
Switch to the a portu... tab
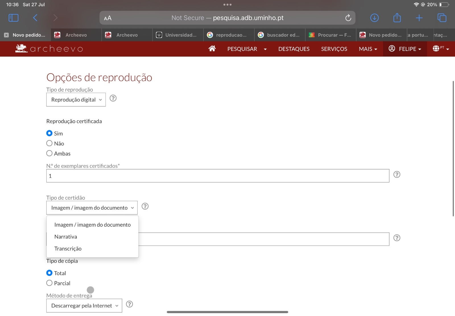point(420,35)
